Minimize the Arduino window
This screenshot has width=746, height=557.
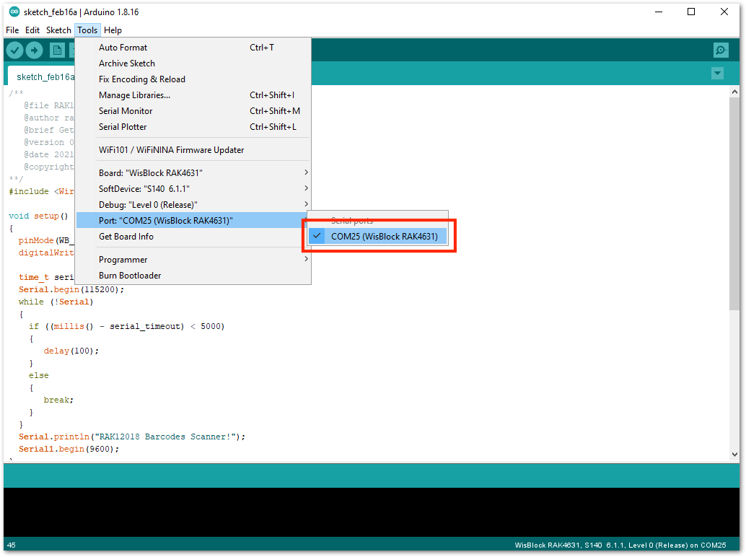(659, 12)
